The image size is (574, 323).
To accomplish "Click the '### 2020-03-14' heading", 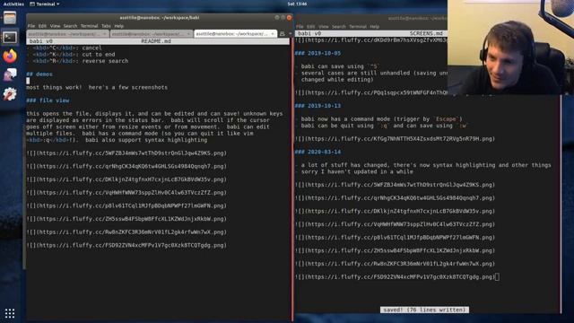I will coord(317,152).
